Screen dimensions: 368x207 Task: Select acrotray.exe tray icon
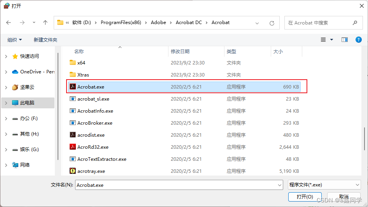click(x=72, y=171)
